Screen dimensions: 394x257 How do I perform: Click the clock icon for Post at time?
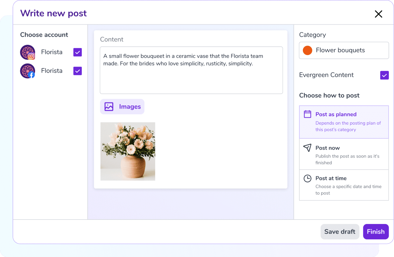[307, 178]
